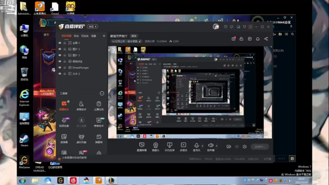
Task: Click League of Legends taskbar icon
Action: pyautogui.click(x=111, y=180)
